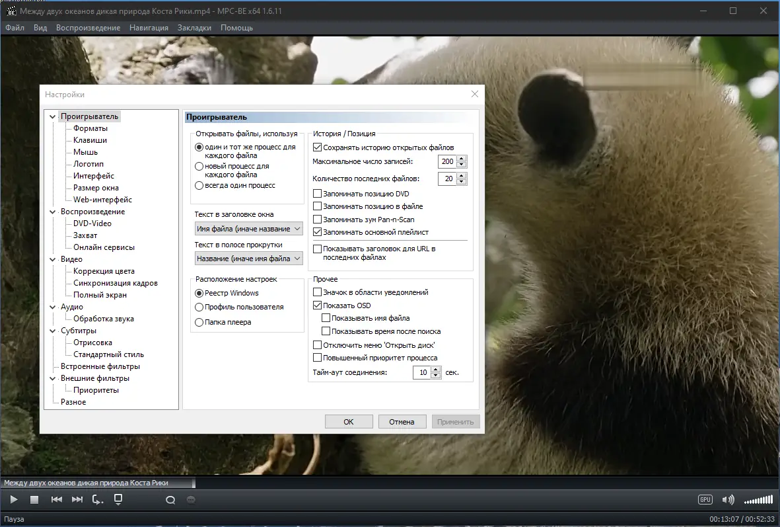Select Клавиши in settings tree
Screen dimensions: 780x527
[90, 140]
